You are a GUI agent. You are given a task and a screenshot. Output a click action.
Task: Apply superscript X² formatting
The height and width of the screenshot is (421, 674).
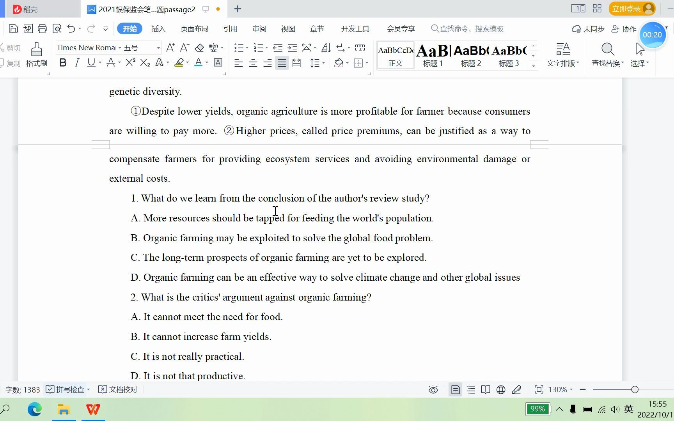tap(131, 62)
